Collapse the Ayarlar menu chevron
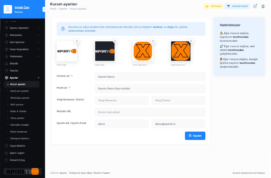 39,78
